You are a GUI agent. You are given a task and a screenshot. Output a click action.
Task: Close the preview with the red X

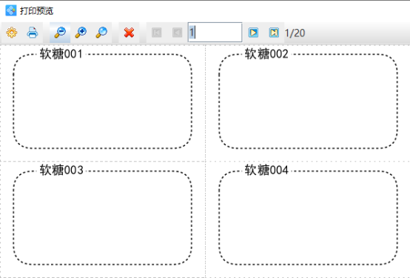point(129,33)
